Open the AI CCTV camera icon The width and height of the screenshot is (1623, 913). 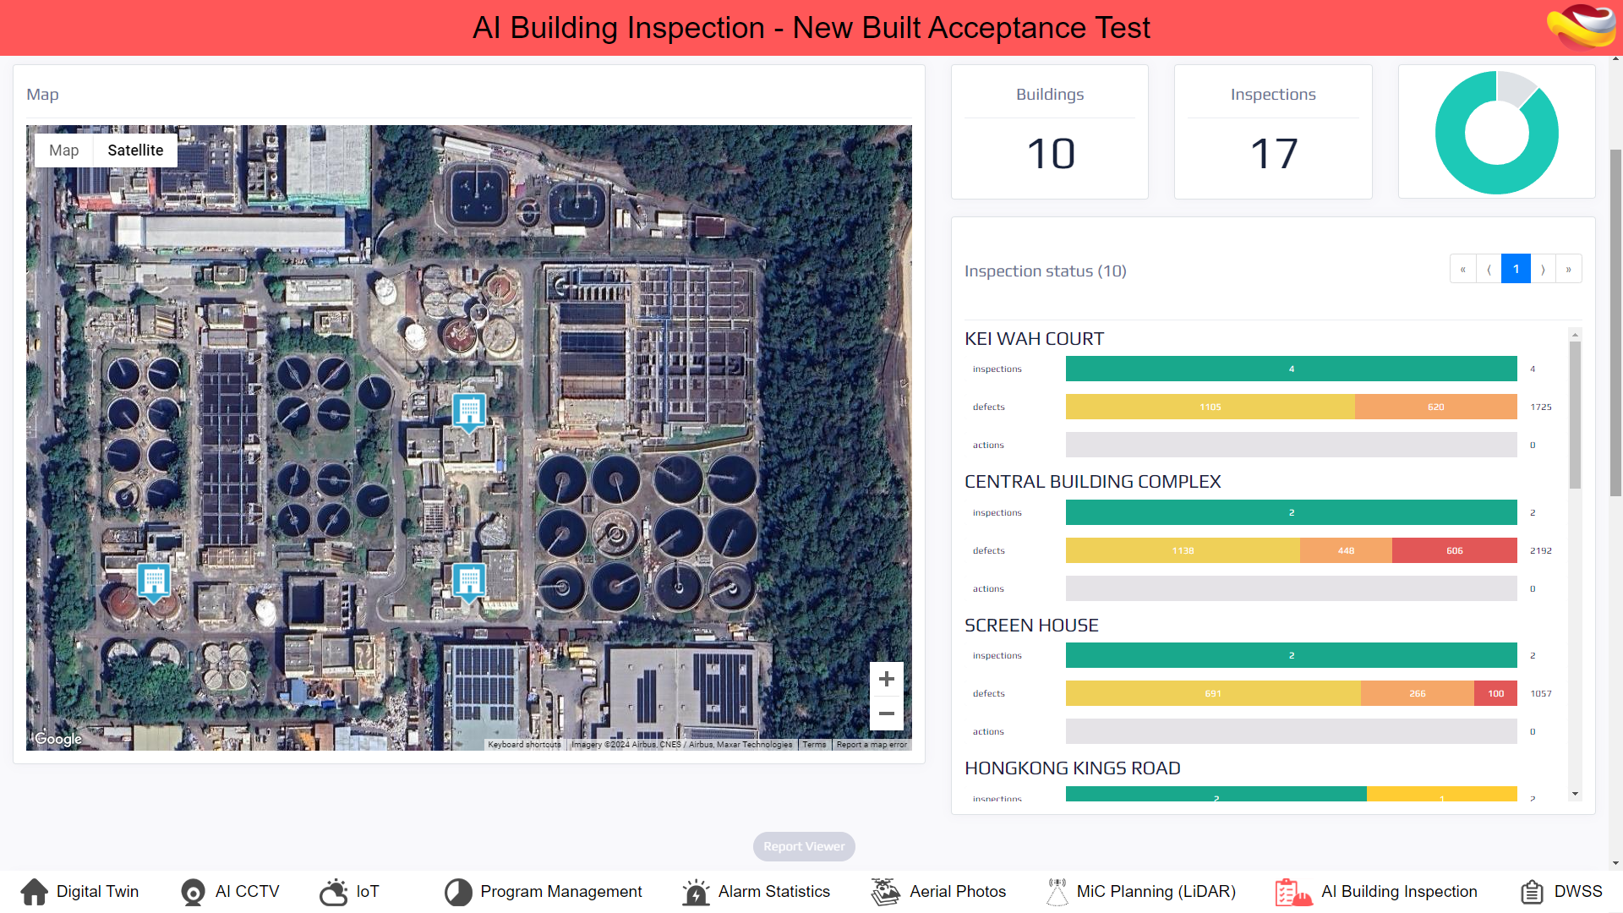(193, 892)
